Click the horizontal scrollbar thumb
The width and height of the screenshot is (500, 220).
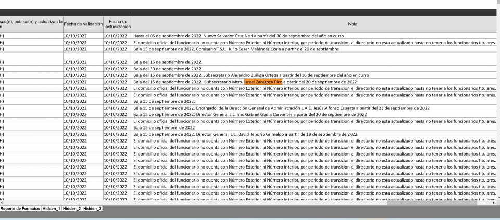click(432, 202)
